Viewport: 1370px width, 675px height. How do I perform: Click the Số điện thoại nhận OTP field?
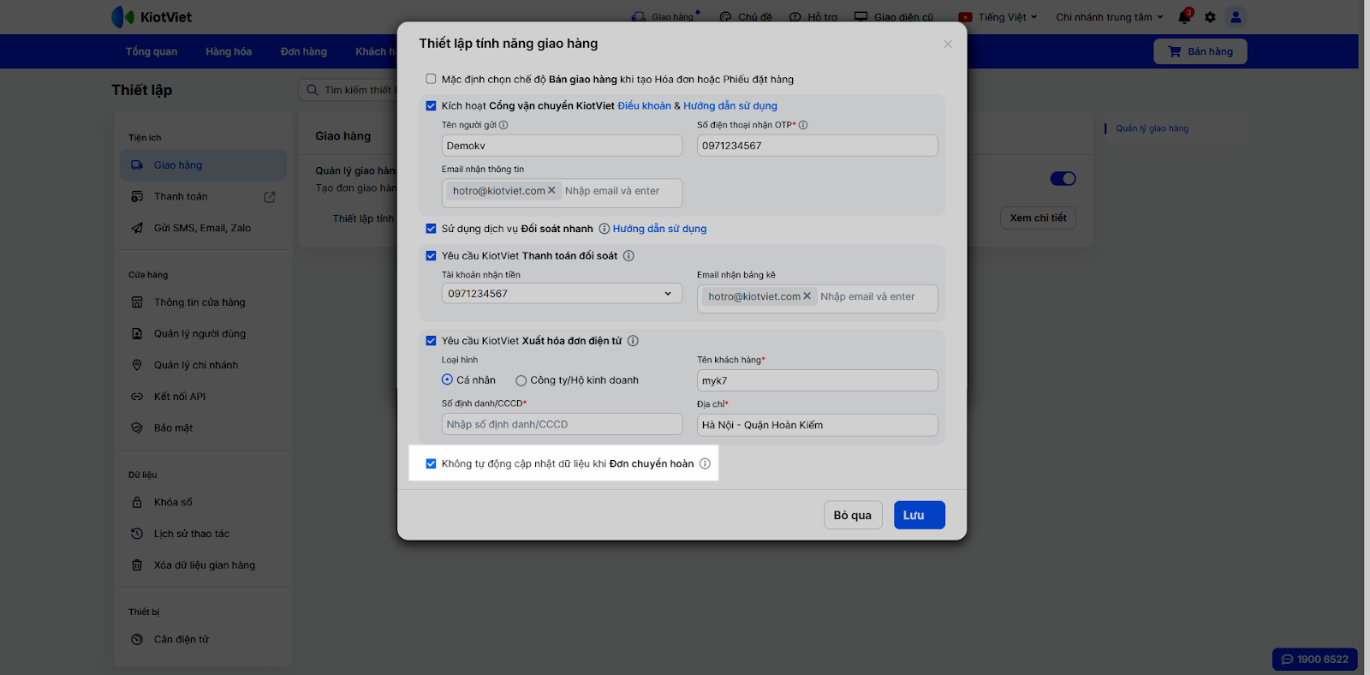tap(818, 146)
